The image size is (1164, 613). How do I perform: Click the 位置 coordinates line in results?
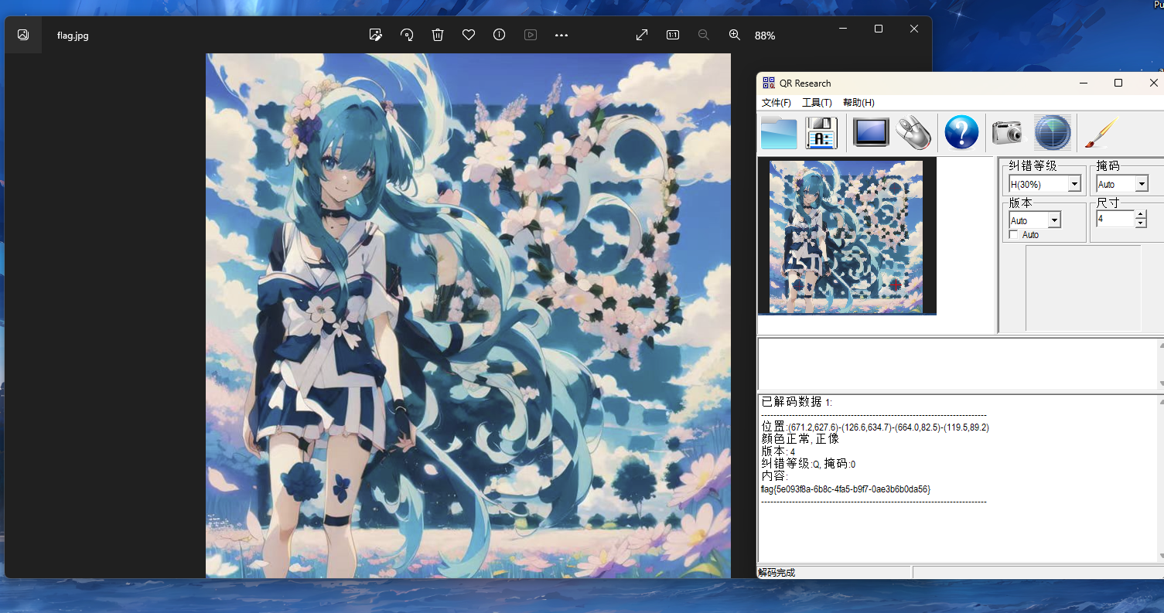[x=875, y=427]
